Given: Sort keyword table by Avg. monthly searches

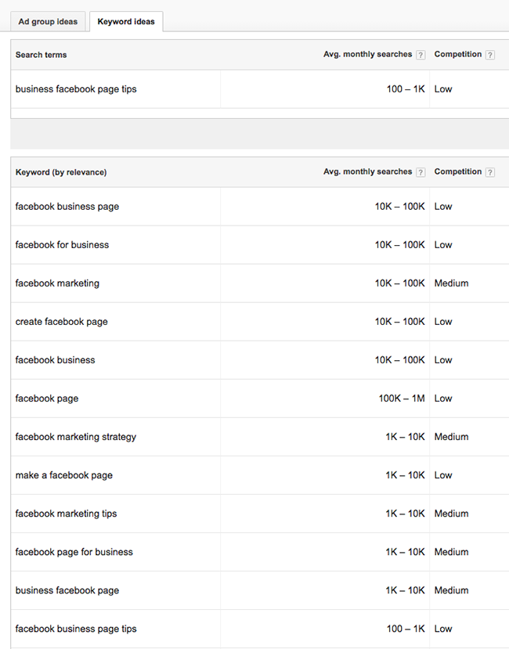Looking at the screenshot, I should (368, 171).
